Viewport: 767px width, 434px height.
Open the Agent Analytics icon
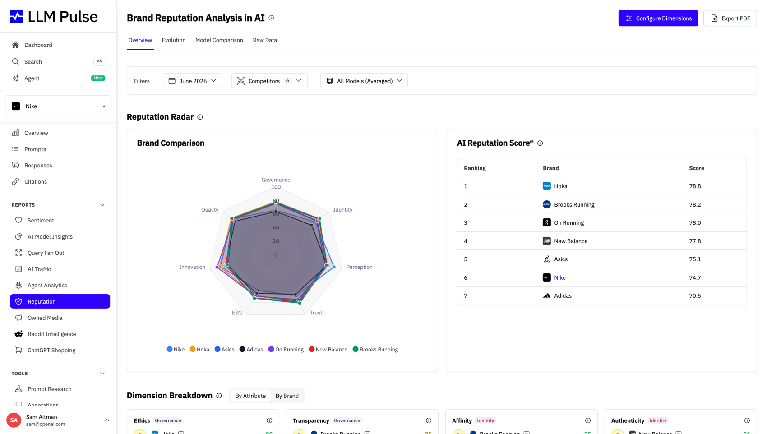click(x=18, y=285)
